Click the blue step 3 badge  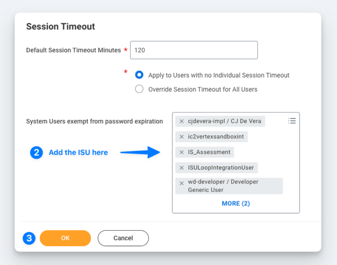click(x=29, y=238)
